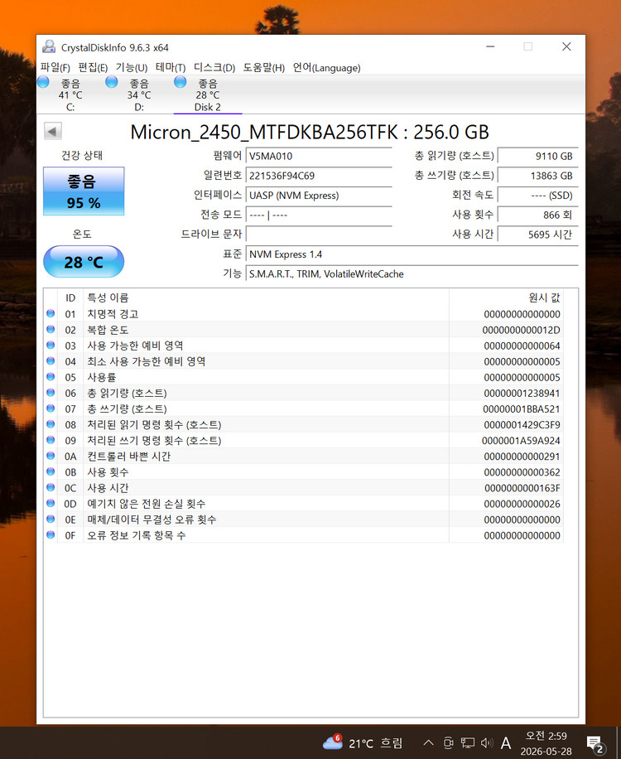Toggle IME input mode A indicator
Image resolution: width=621 pixels, height=759 pixels.
(x=506, y=742)
